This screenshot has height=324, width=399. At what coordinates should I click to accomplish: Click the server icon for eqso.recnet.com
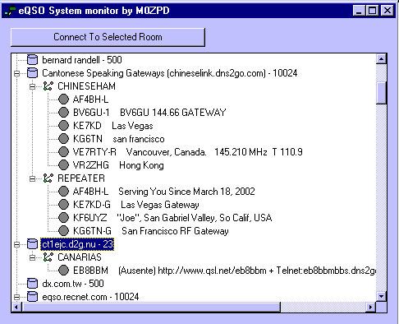32,297
